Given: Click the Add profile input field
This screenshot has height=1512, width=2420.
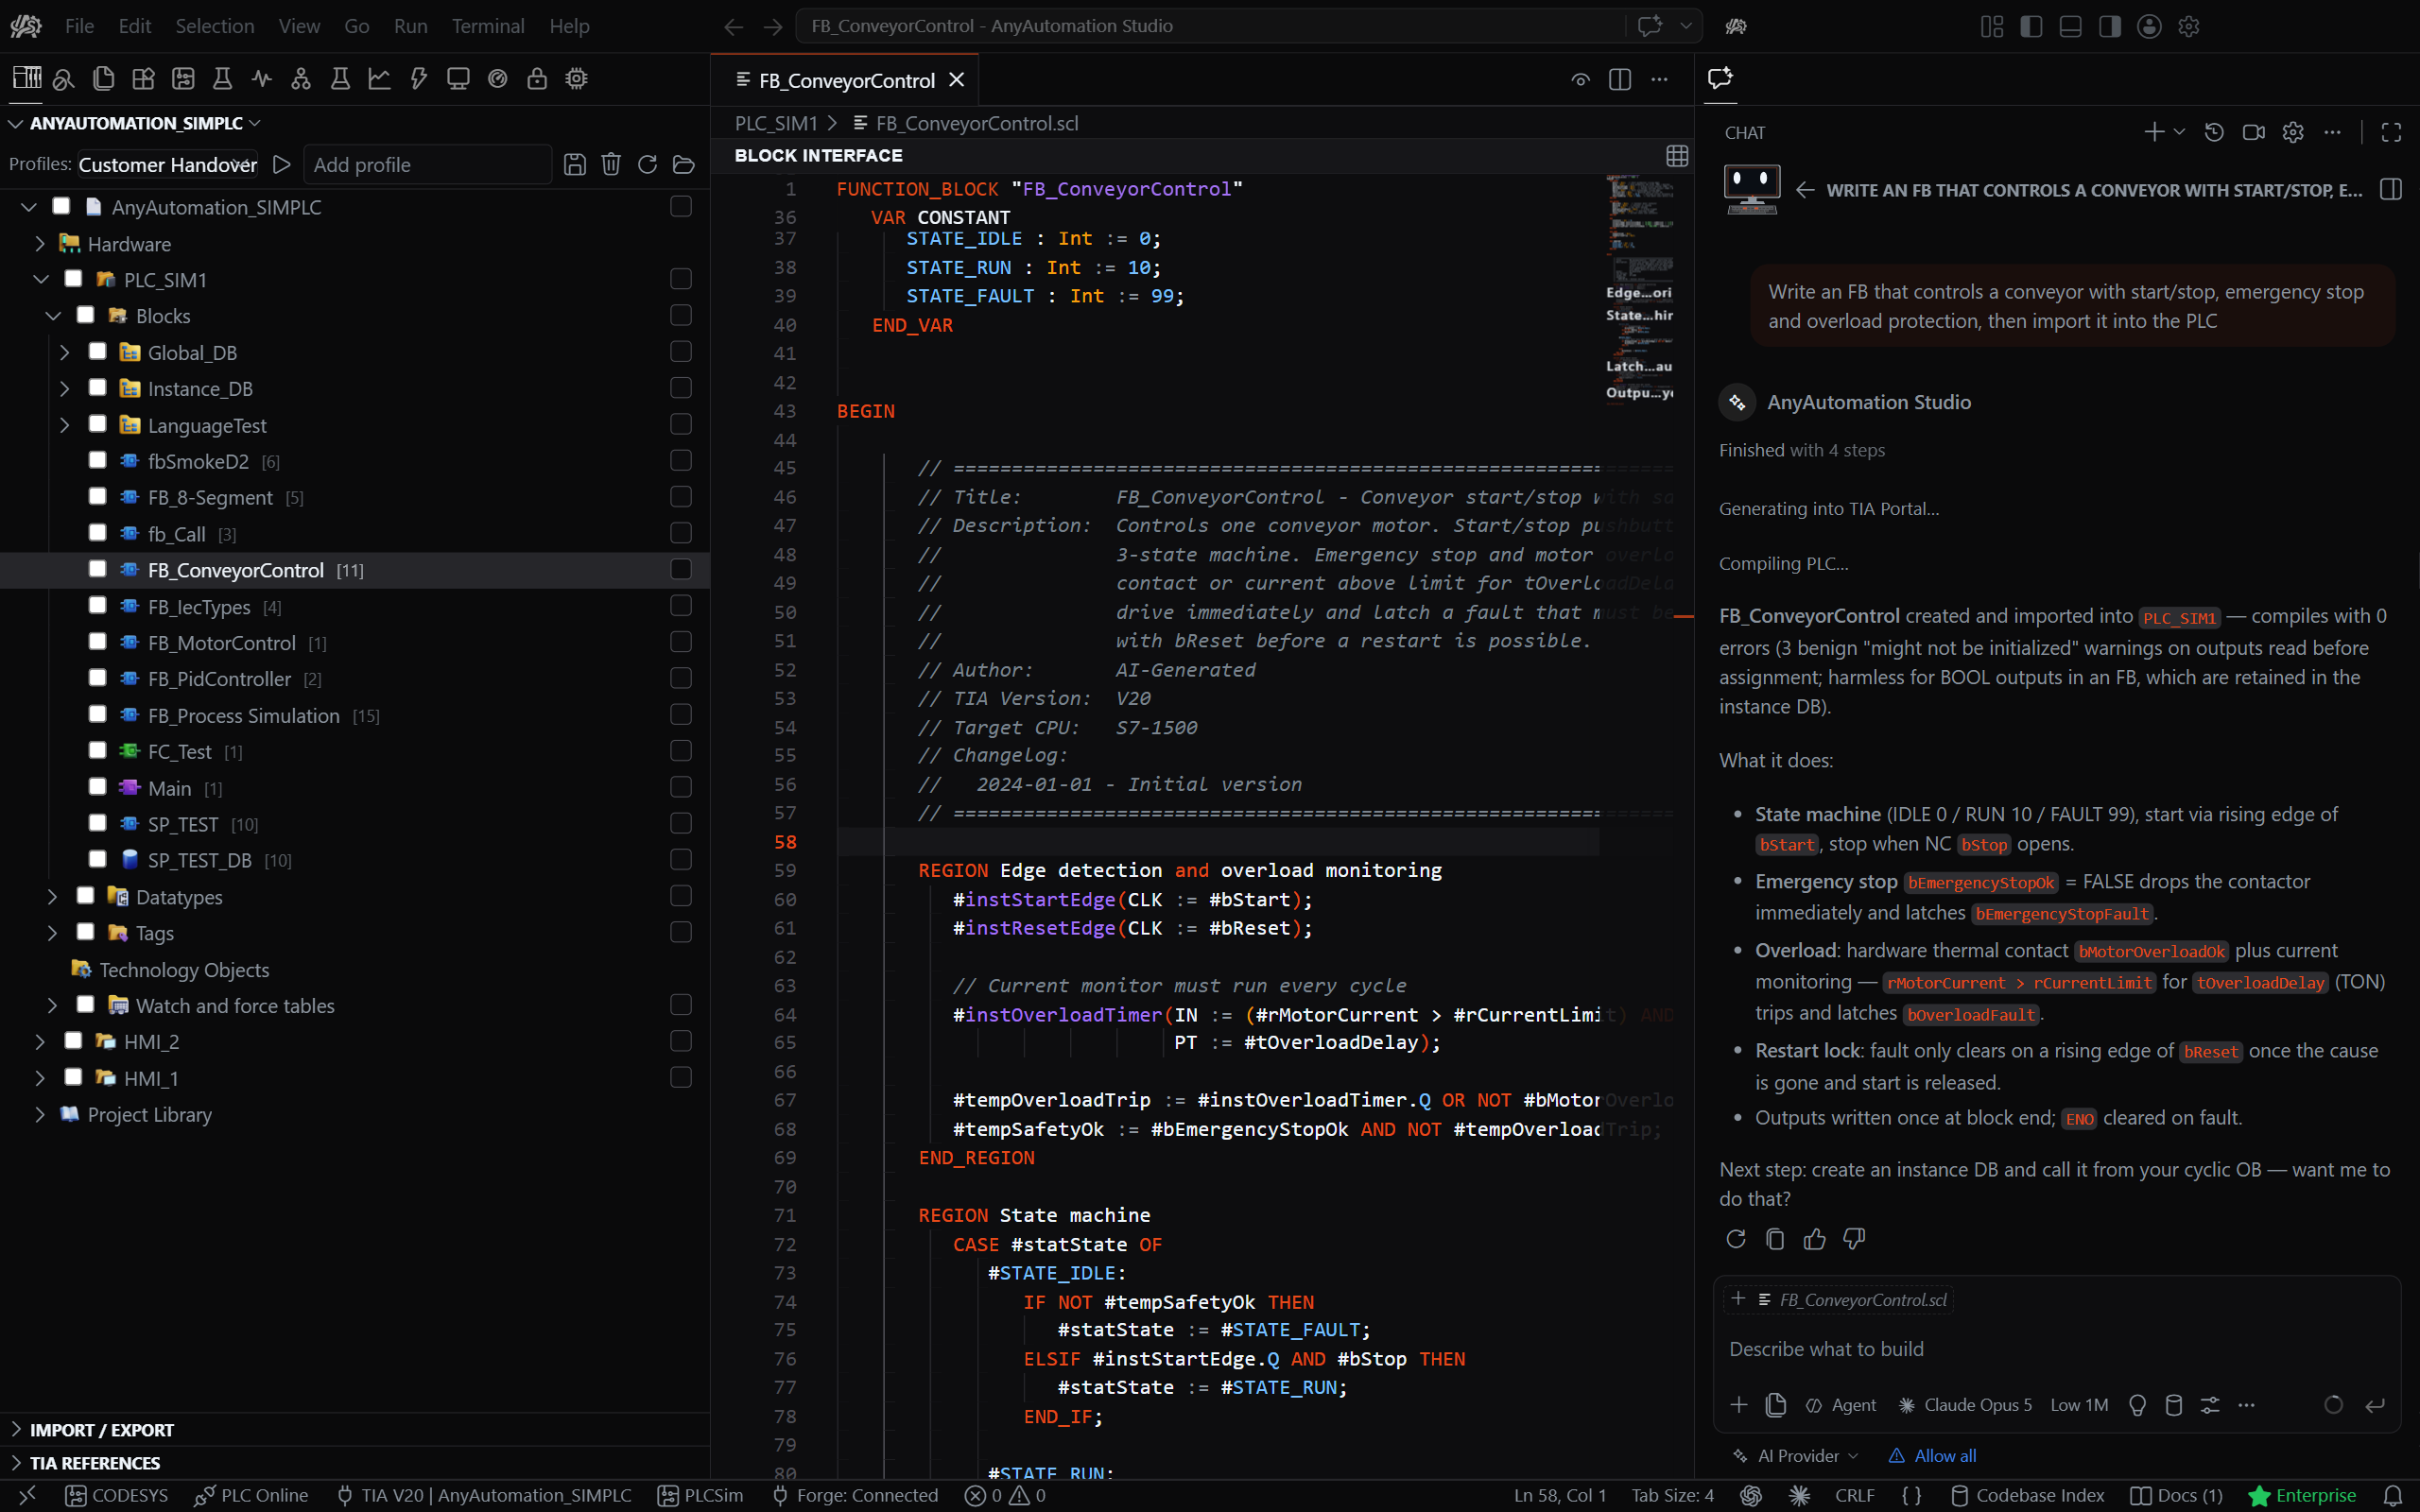Looking at the screenshot, I should point(427,165).
